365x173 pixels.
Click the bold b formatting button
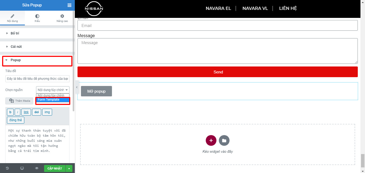click(10, 112)
